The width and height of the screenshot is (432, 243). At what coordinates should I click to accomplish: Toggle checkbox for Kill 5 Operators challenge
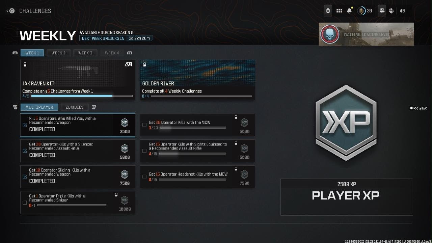pos(25,125)
